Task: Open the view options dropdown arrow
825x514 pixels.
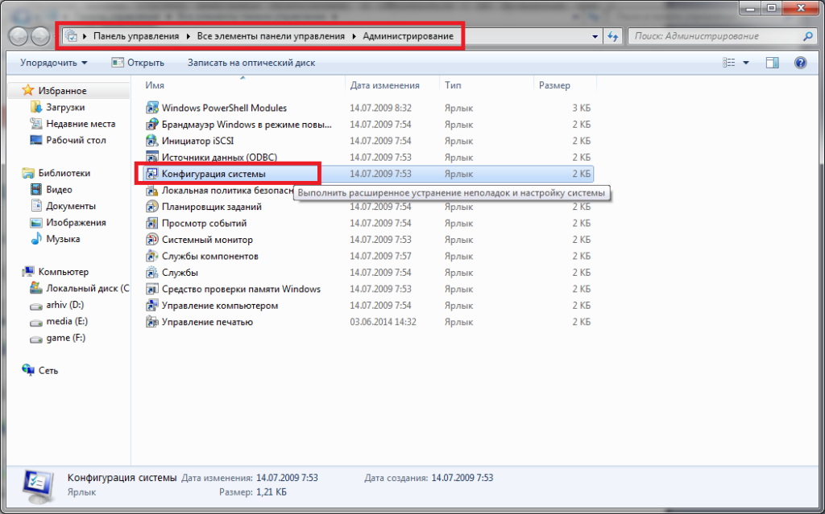Action: [745, 63]
